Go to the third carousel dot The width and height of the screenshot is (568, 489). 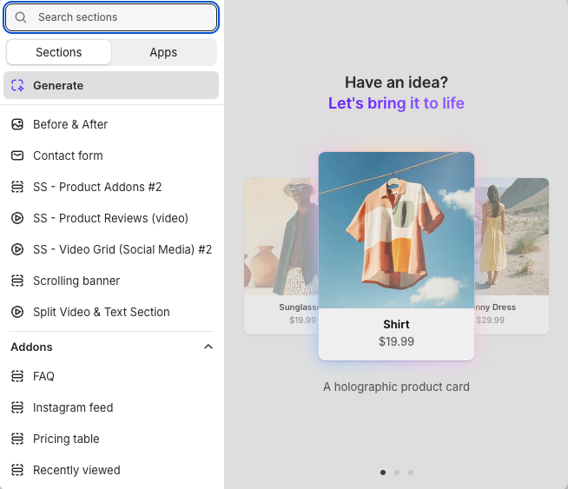point(411,472)
